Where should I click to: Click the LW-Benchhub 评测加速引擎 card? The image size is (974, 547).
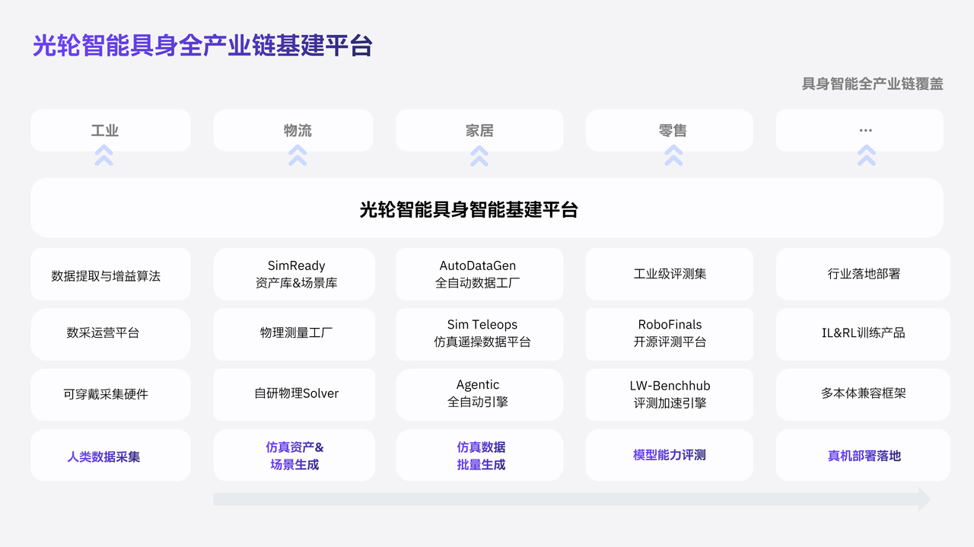click(x=669, y=394)
